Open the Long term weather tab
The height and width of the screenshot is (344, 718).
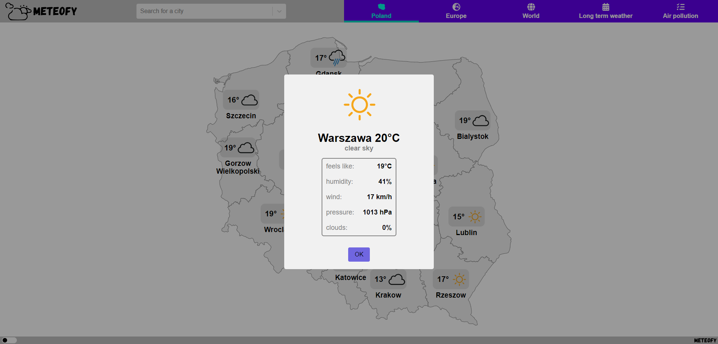(605, 11)
